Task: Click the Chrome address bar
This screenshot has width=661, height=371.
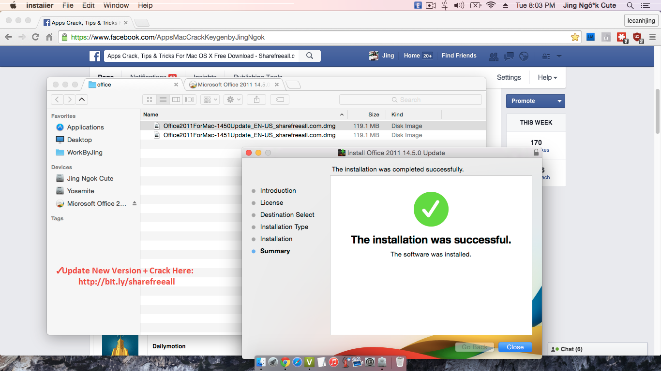Action: 319,37
